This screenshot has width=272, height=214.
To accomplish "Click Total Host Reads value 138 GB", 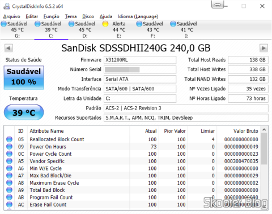I will coord(248,60).
